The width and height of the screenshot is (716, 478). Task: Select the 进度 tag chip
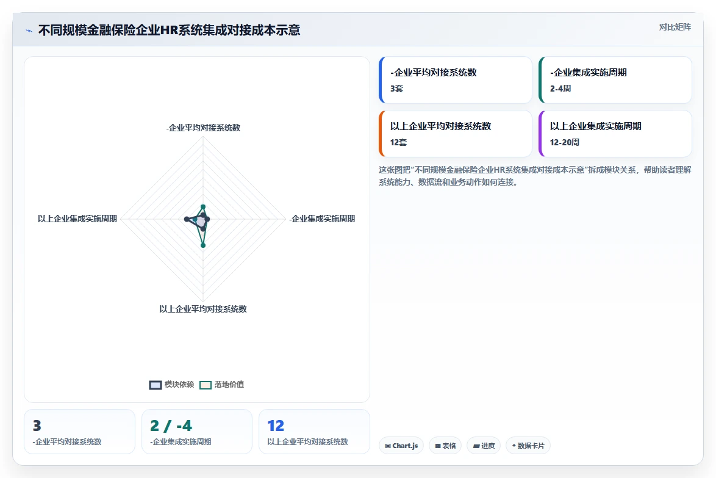click(x=484, y=446)
